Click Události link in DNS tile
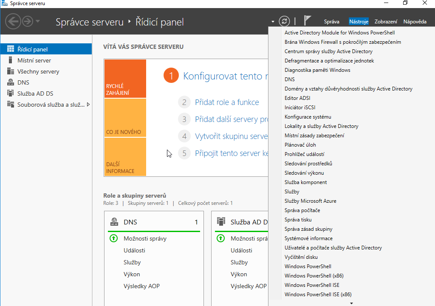Viewport: 435px width, 306px height. [x=134, y=250]
